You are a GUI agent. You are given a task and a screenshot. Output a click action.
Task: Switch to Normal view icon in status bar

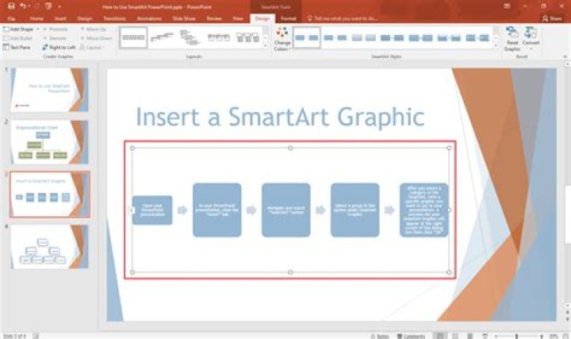440,336
